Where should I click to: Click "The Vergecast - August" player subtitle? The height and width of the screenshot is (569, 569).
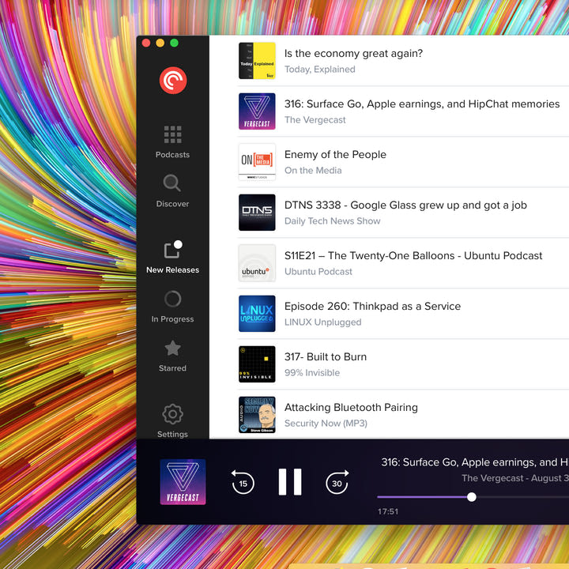tap(515, 478)
